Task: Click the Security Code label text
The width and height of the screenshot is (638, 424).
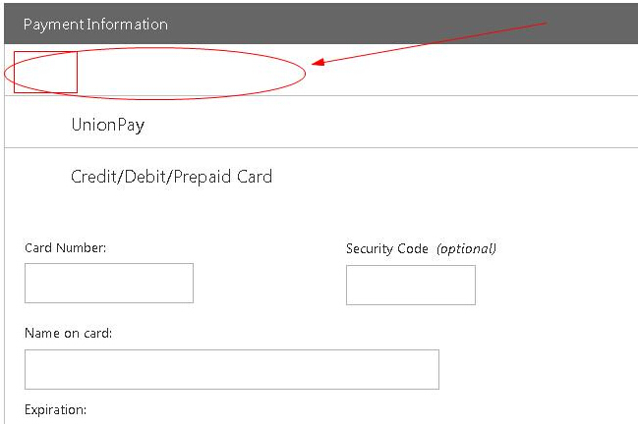Action: click(x=386, y=249)
